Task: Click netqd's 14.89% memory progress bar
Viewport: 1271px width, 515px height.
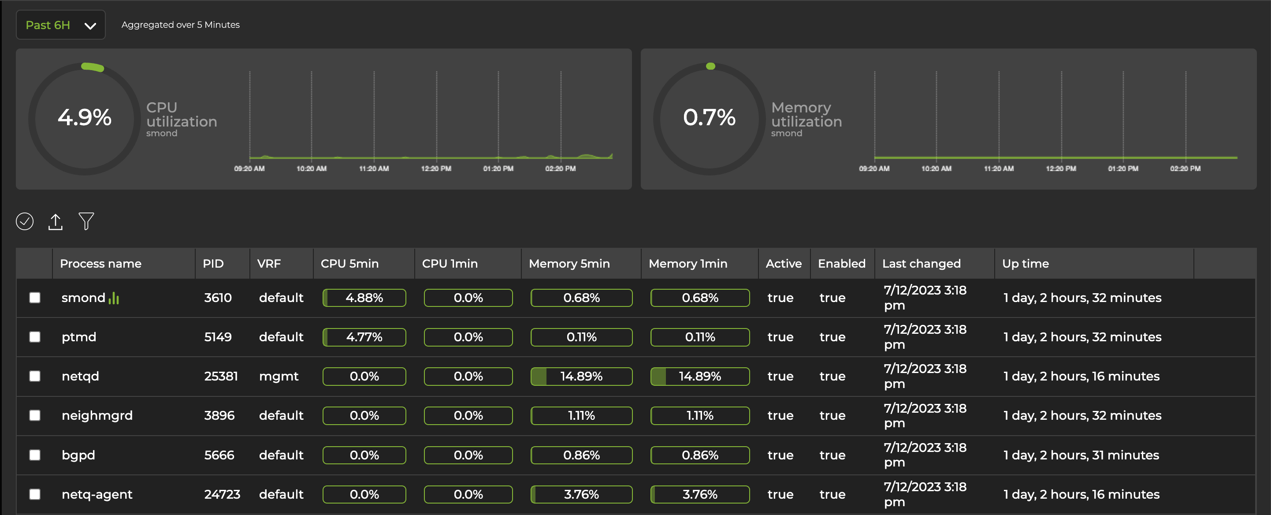Action: click(x=581, y=376)
